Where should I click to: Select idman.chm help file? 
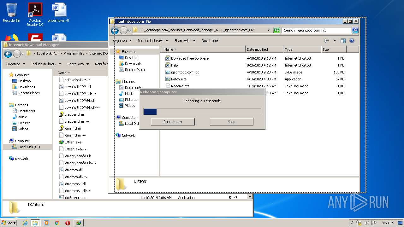pyautogui.click(x=70, y=128)
